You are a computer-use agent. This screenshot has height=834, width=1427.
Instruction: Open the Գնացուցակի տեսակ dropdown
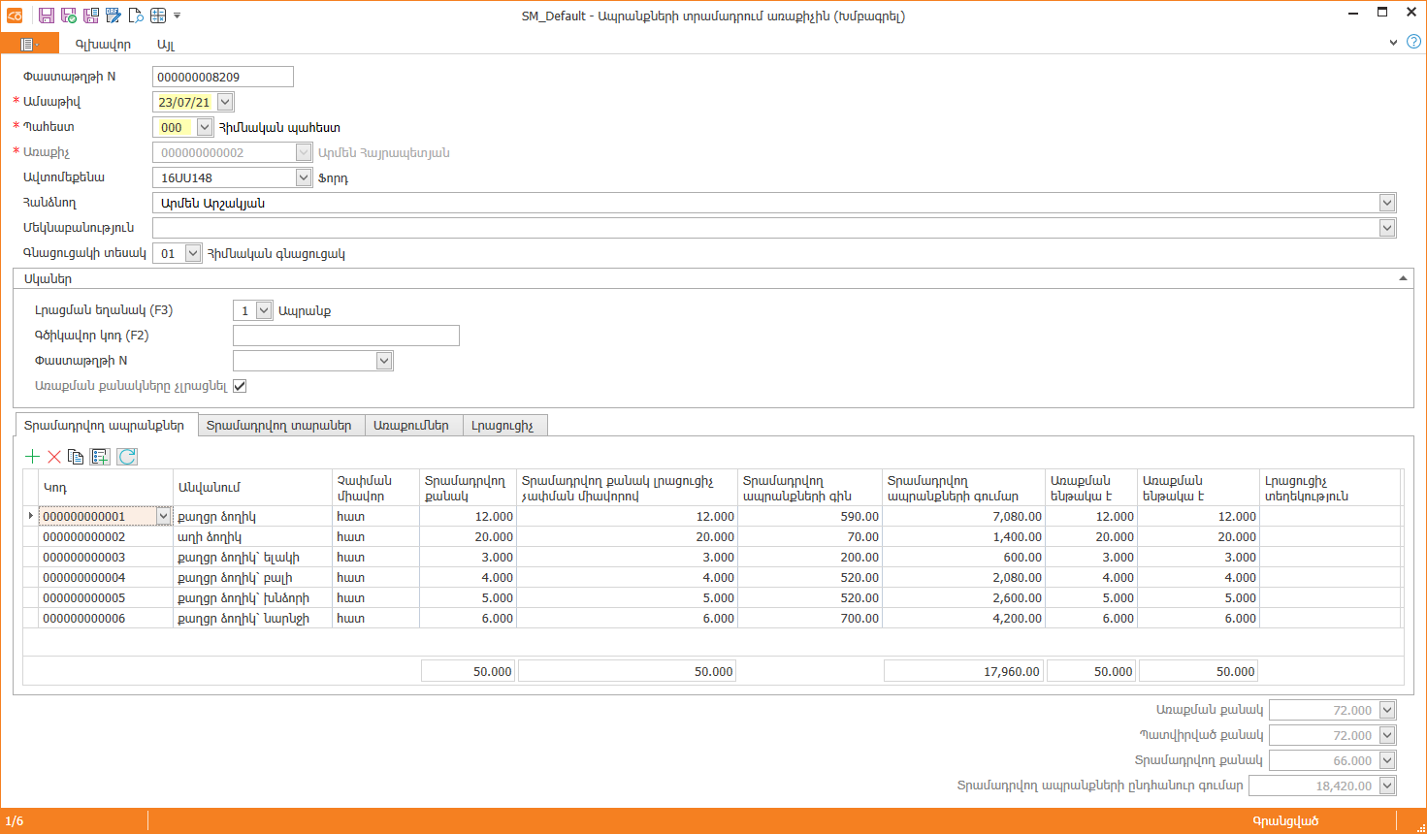[x=193, y=253]
